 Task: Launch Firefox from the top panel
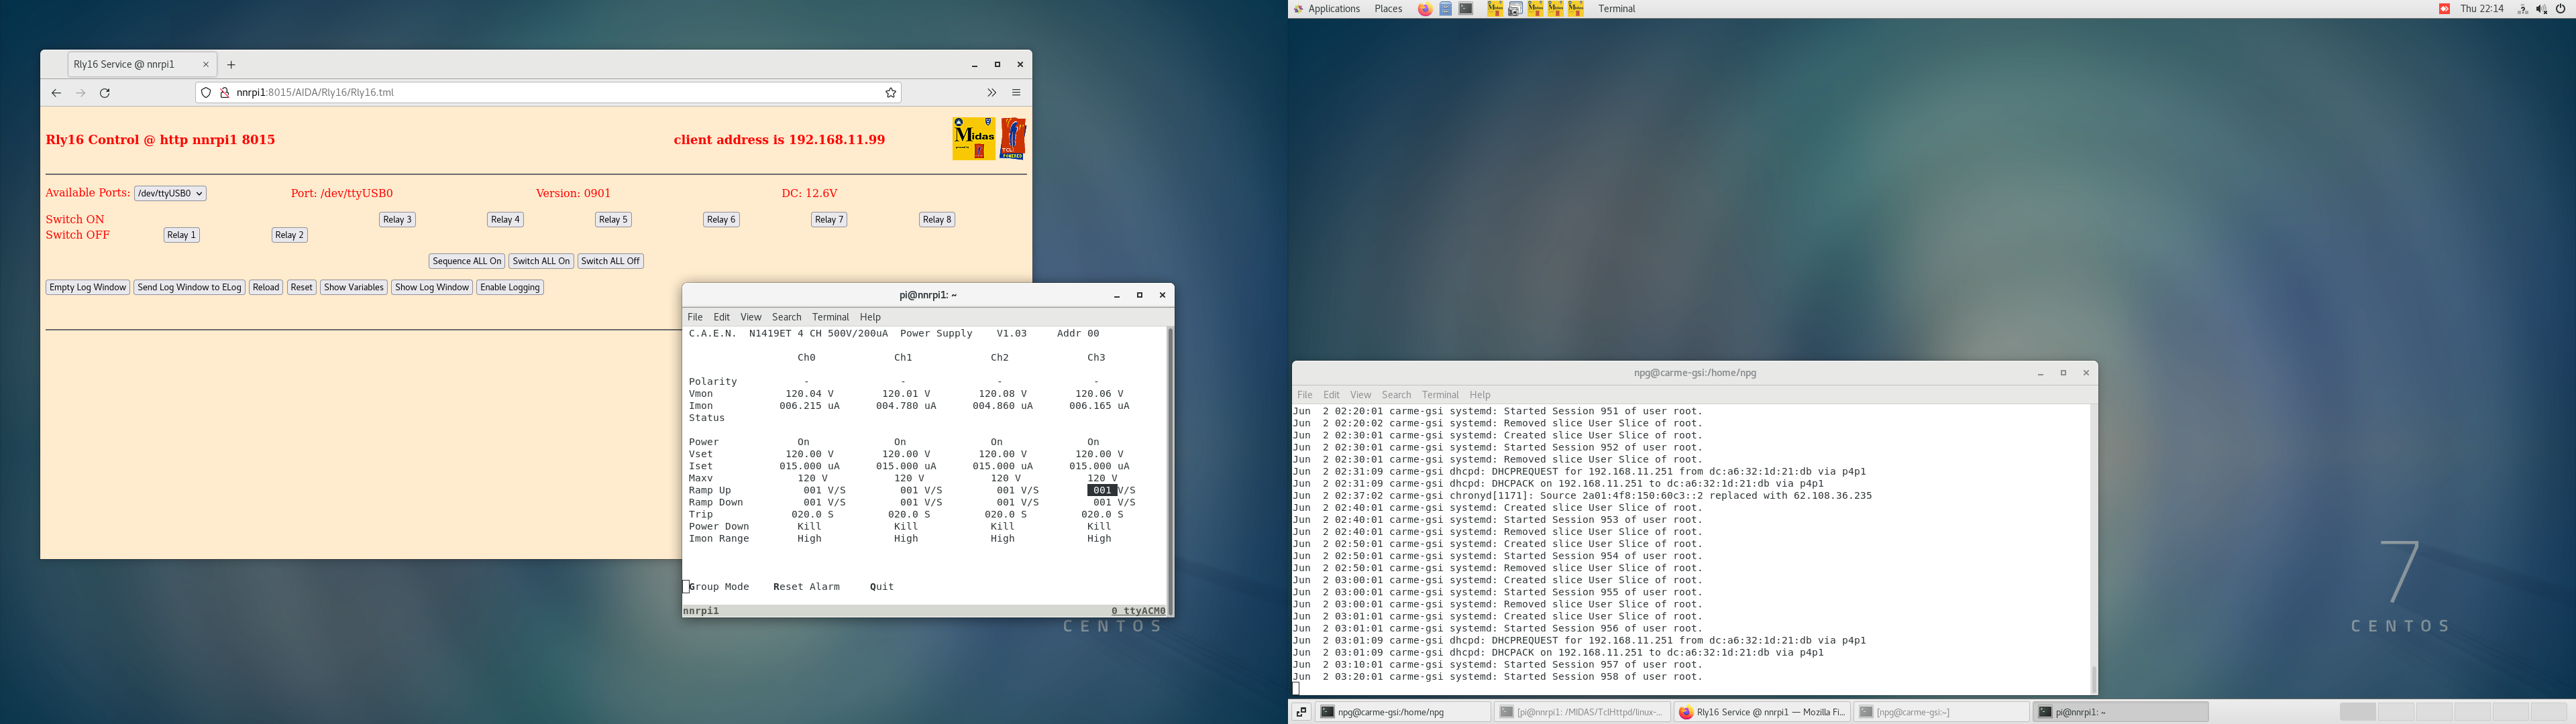[x=1424, y=9]
